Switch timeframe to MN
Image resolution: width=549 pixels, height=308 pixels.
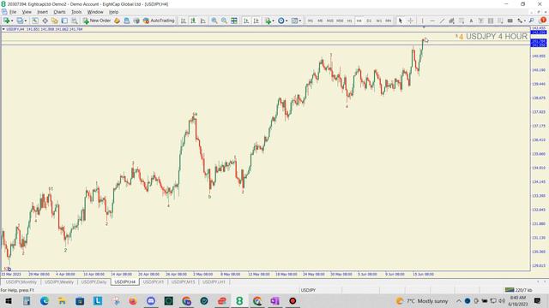pyautogui.click(x=389, y=21)
